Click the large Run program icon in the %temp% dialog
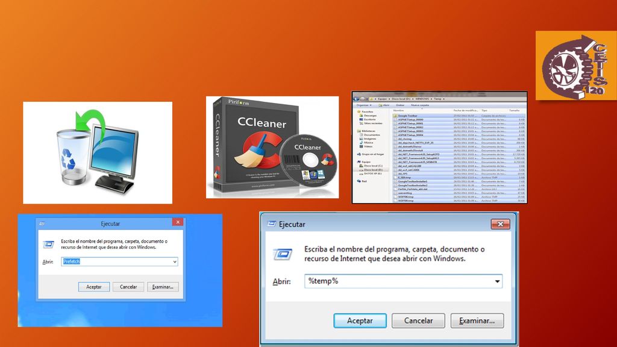Image resolution: width=617 pixels, height=347 pixels. tap(283, 255)
